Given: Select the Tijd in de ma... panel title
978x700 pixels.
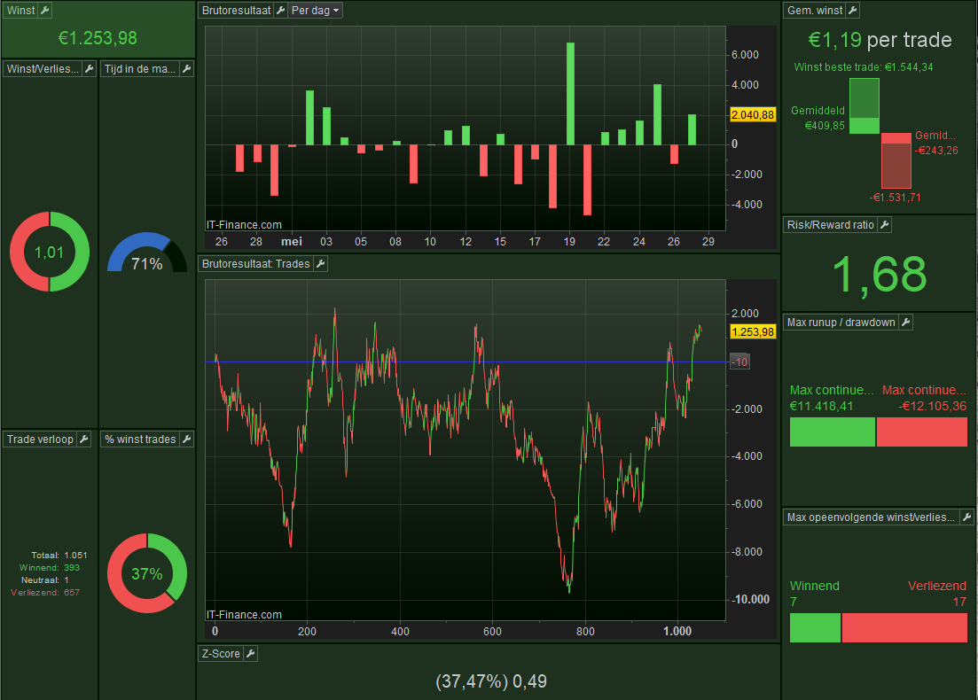Looking at the screenshot, I should (x=140, y=68).
